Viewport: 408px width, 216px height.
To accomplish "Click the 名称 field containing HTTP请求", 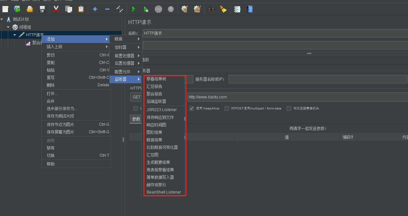I will coord(275,33).
